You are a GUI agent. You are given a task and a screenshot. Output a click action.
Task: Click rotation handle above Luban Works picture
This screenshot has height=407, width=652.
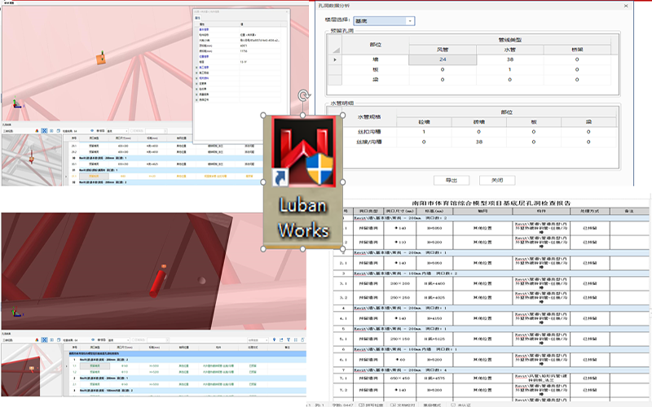point(304,96)
